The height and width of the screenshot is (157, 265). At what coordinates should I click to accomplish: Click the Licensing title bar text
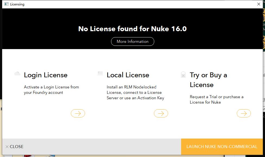17,4
